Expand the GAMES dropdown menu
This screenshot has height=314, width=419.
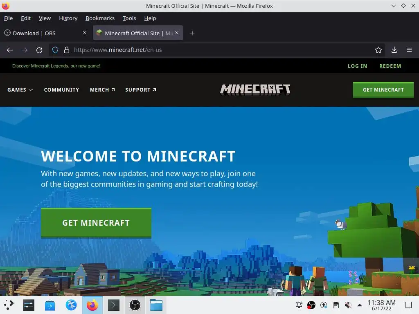[x=20, y=90]
